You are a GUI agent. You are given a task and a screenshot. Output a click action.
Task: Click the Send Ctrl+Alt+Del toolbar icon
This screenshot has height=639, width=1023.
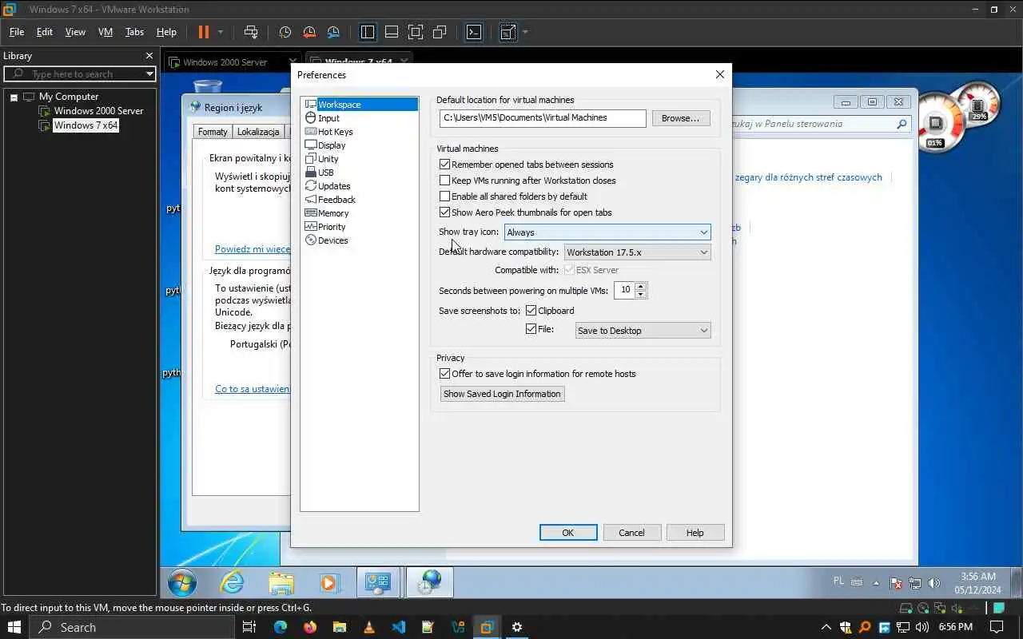[x=251, y=32]
